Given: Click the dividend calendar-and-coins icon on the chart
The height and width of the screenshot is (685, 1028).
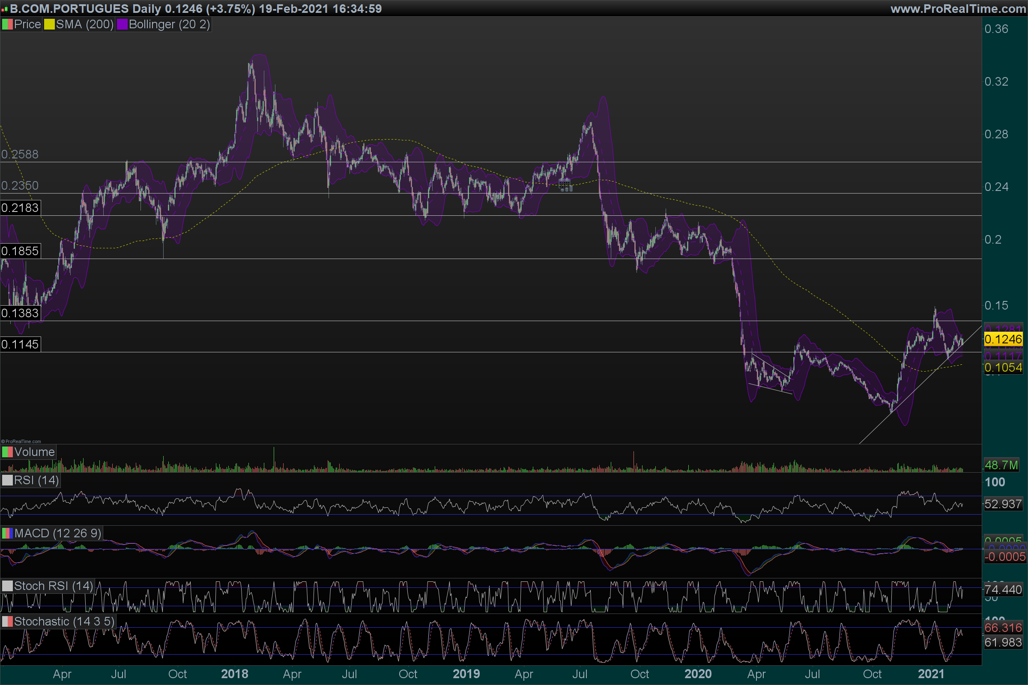Looking at the screenshot, I should pos(565,185).
